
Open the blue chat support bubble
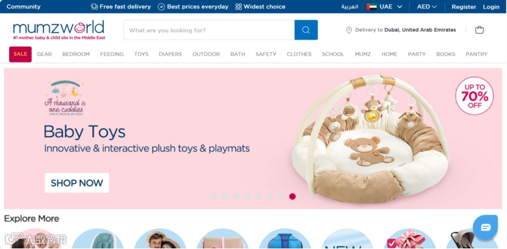coord(486,228)
